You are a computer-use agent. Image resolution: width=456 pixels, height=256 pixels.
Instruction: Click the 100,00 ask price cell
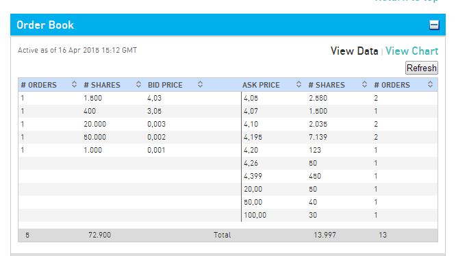click(x=255, y=216)
